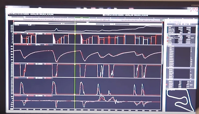The image size is (199, 114).
Task: Click inside the brake pressure trace pane
Action: [x=88, y=86]
